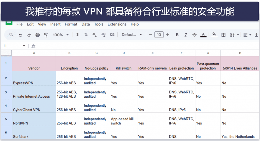
Task: Open the name box dropdown arrow
Action: [x=24, y=46]
